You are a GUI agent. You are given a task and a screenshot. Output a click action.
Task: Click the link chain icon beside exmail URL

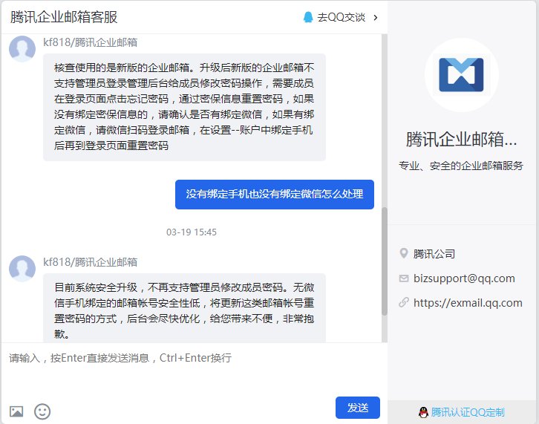click(x=404, y=303)
